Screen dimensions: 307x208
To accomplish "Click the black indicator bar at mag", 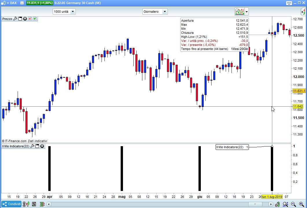I will [x=122, y=168].
